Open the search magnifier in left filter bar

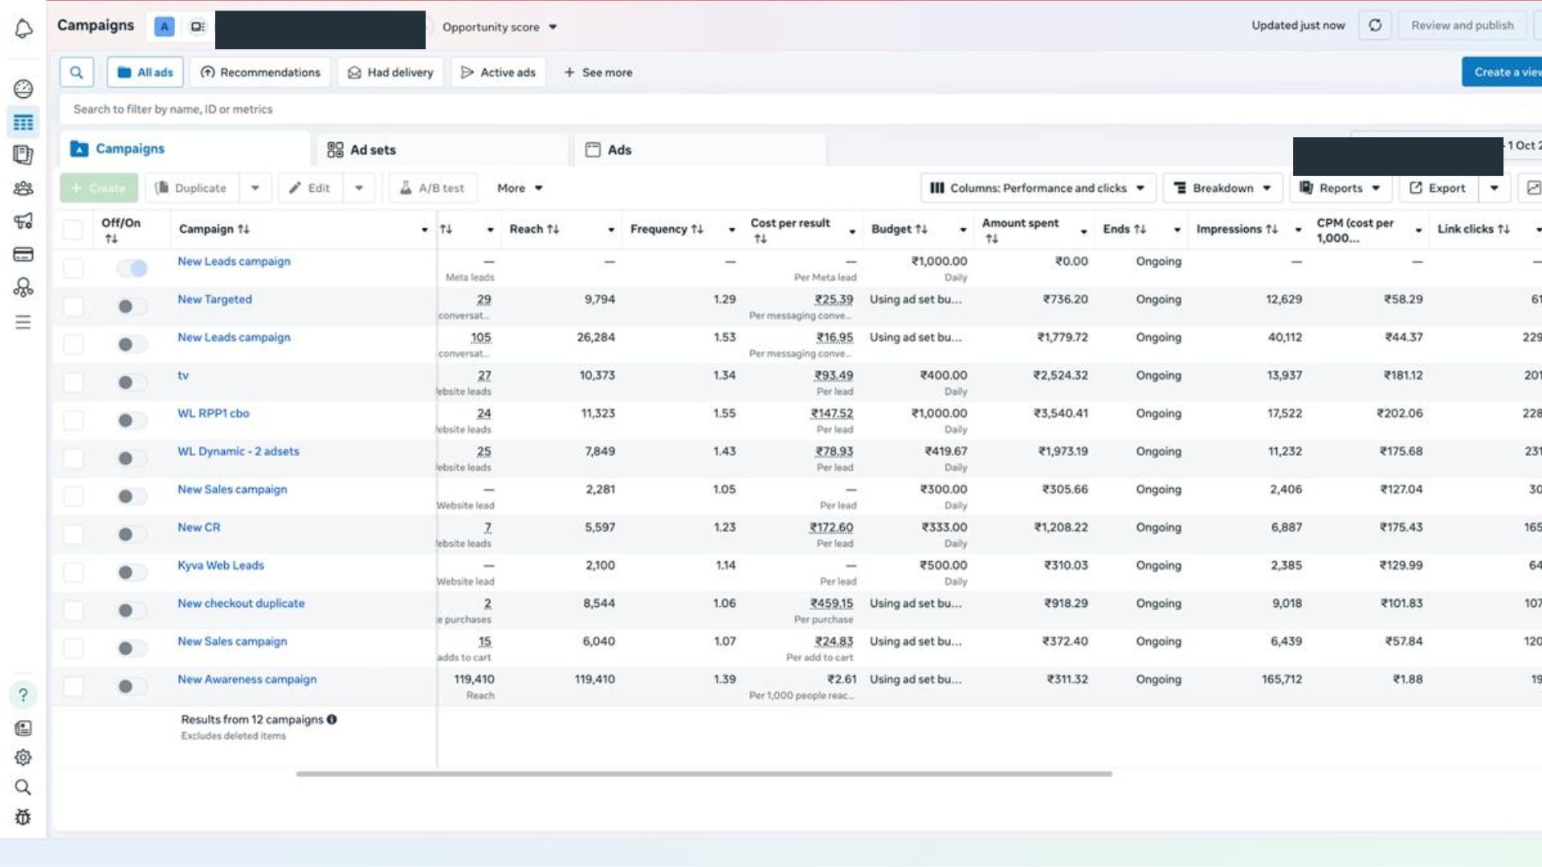[x=76, y=71]
